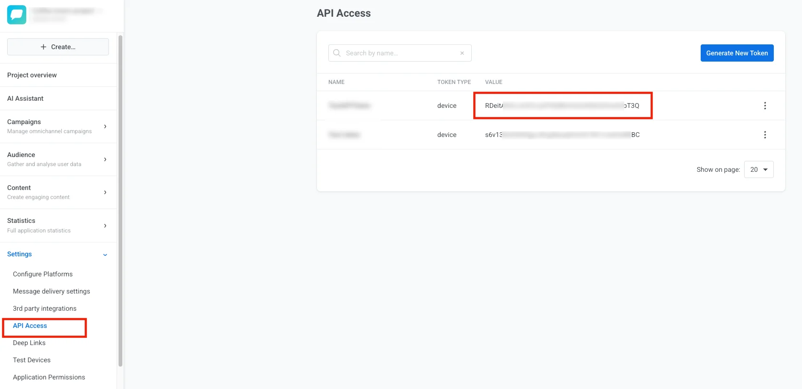The height and width of the screenshot is (389, 802).
Task: Click the sidebar vertical scrollbar
Action: point(120,200)
